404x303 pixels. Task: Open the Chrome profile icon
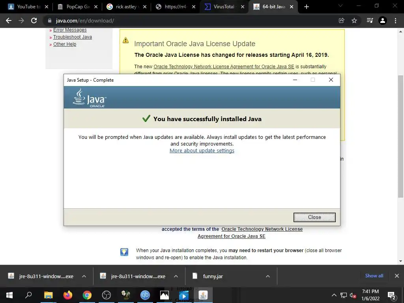click(x=383, y=21)
